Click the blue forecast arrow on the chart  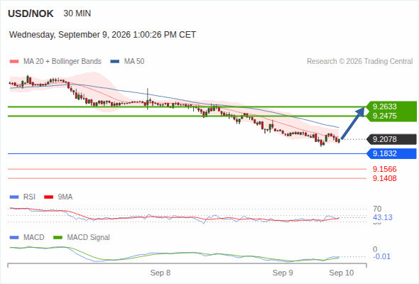pyautogui.click(x=353, y=123)
